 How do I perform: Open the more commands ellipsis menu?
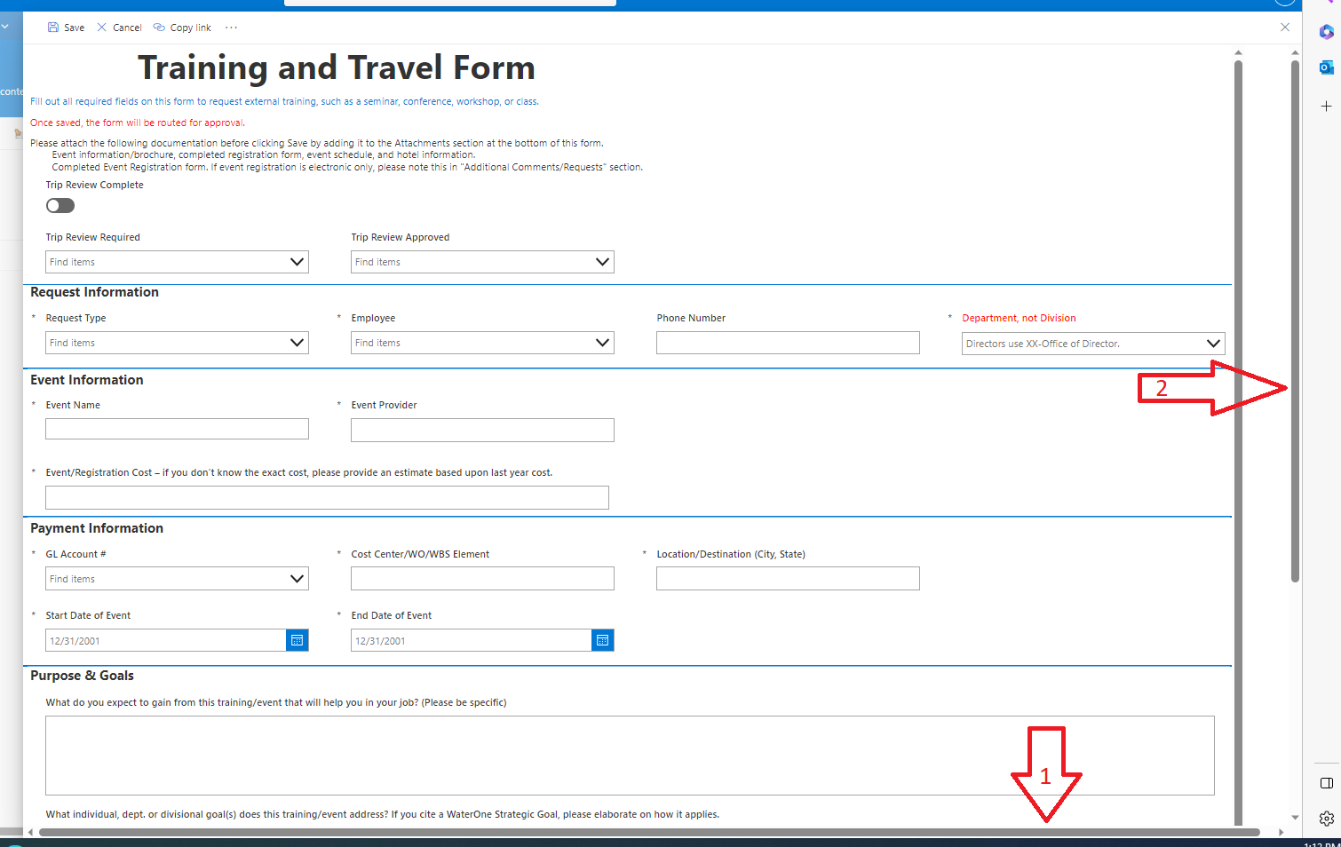[x=230, y=28]
